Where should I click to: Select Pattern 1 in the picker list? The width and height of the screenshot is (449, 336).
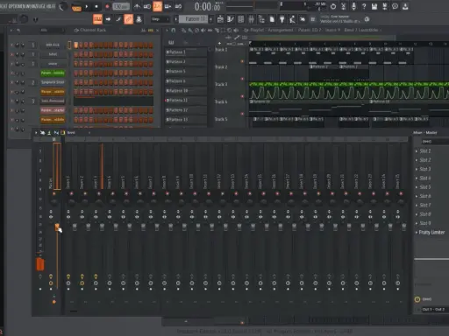(x=186, y=52)
